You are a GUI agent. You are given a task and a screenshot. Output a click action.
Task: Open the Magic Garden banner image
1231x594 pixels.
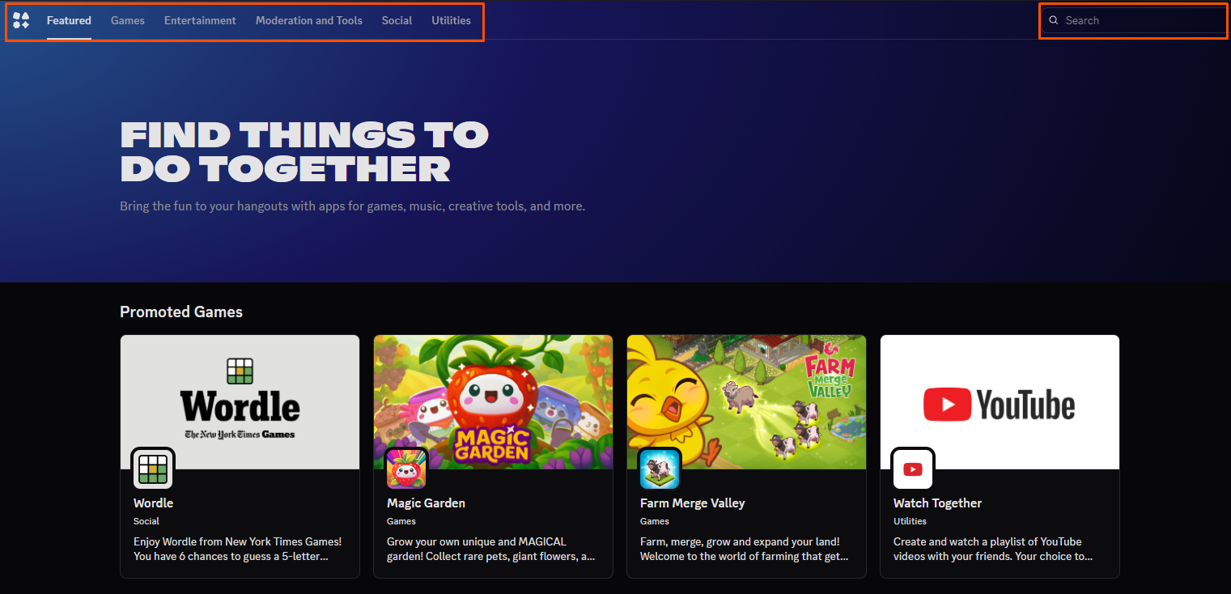point(493,402)
